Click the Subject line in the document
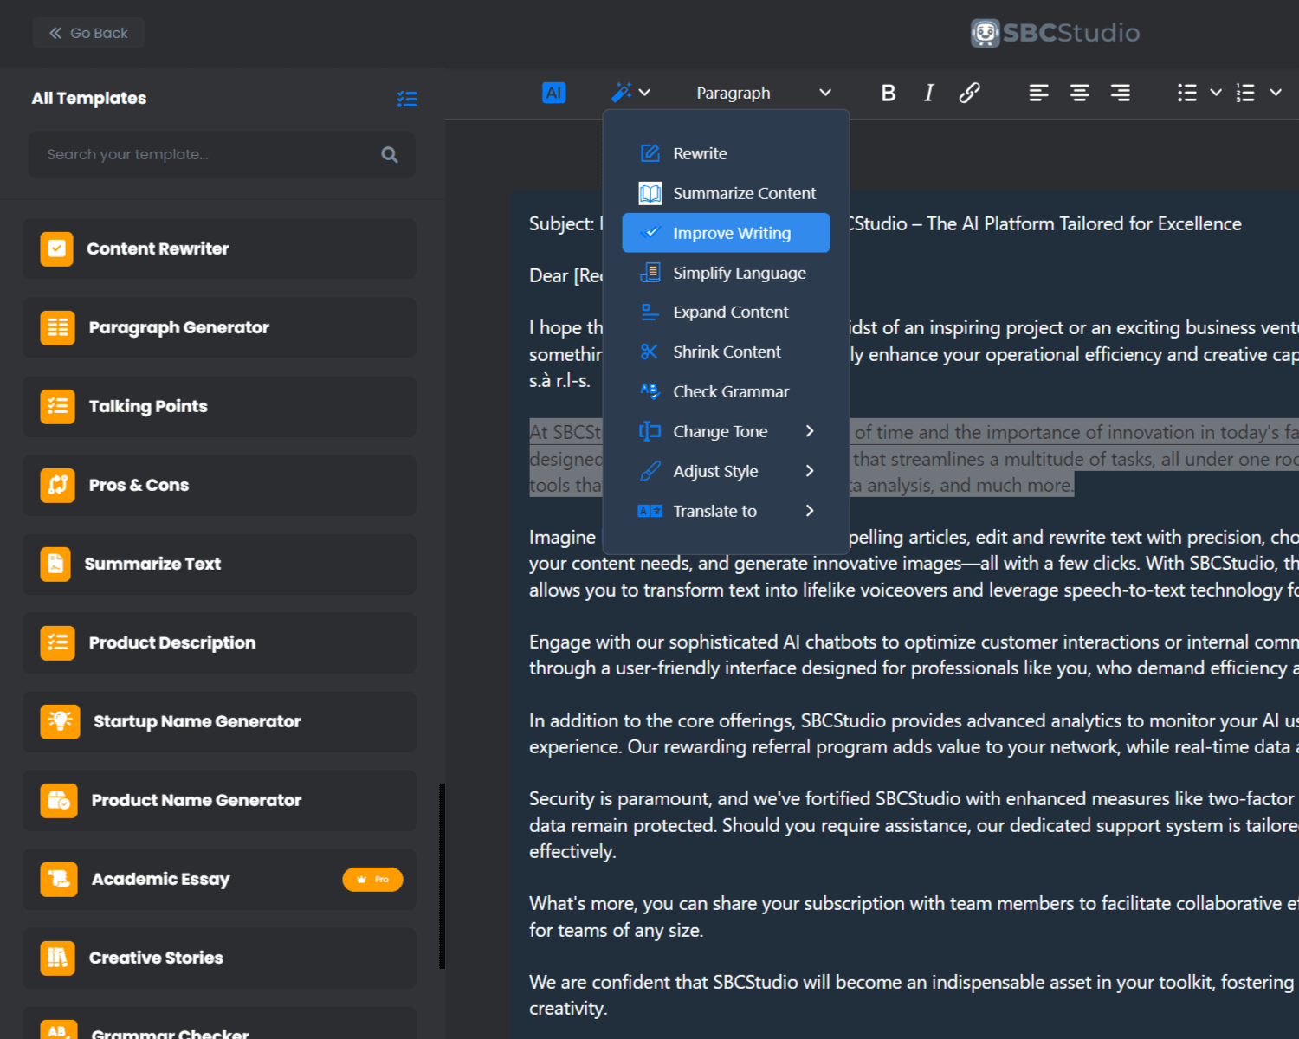This screenshot has width=1299, height=1039. 885,223
